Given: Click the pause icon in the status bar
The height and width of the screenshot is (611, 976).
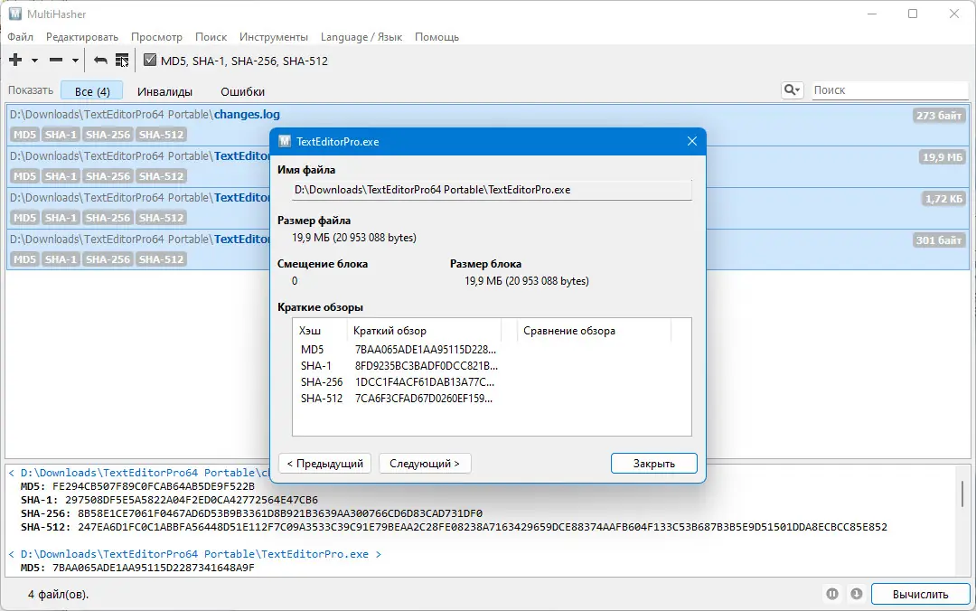Looking at the screenshot, I should coord(832,594).
